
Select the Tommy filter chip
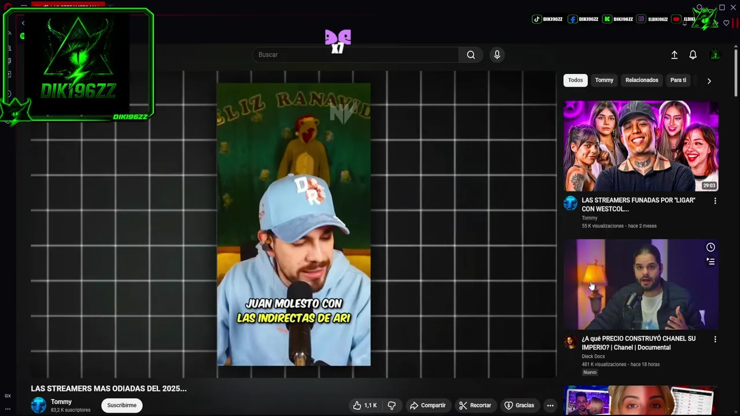point(604,80)
